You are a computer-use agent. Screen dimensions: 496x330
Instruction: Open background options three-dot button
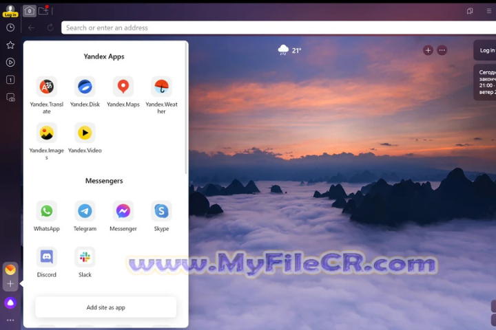click(442, 50)
